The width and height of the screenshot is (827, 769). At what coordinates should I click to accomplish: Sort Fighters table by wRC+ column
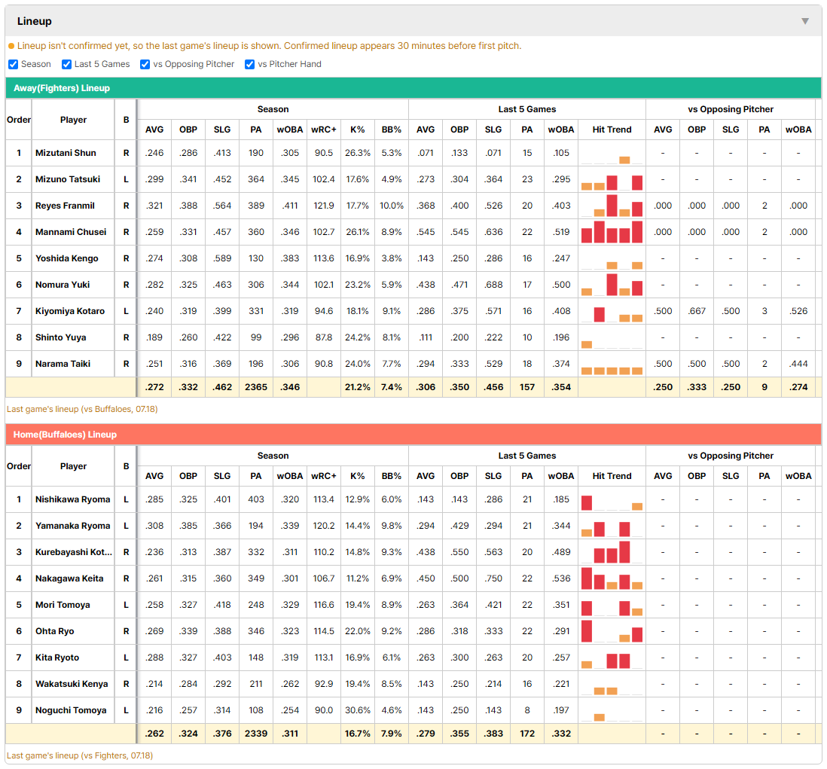(323, 130)
